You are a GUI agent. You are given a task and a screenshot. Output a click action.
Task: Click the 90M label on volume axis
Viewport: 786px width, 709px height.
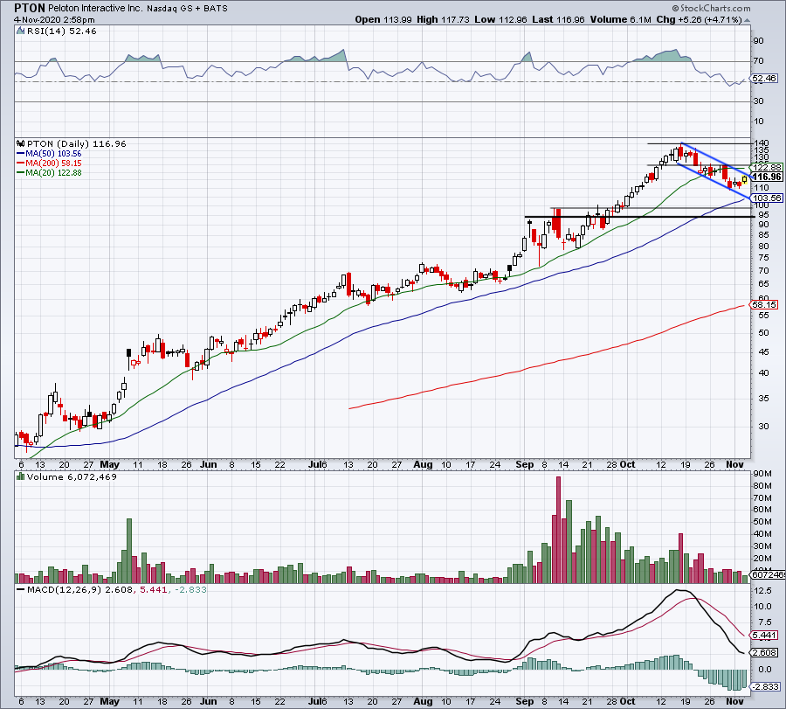click(x=762, y=474)
